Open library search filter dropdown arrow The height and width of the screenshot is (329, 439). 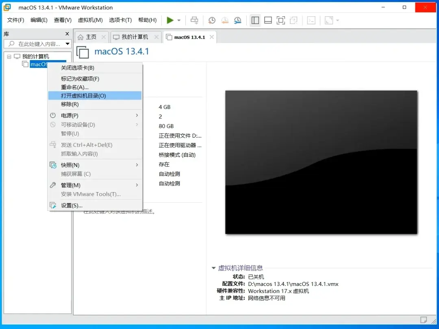(67, 44)
